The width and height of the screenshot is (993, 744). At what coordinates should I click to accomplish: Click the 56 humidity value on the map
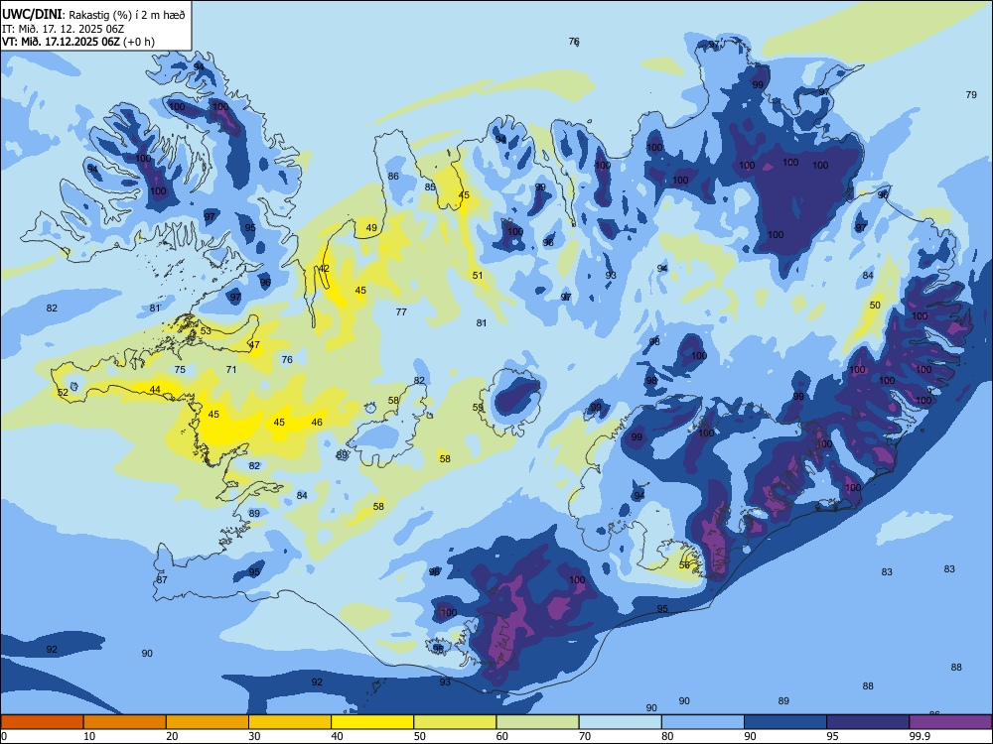pyautogui.click(x=684, y=565)
